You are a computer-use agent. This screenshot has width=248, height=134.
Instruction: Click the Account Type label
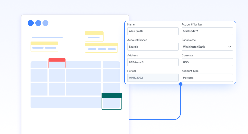(190, 71)
